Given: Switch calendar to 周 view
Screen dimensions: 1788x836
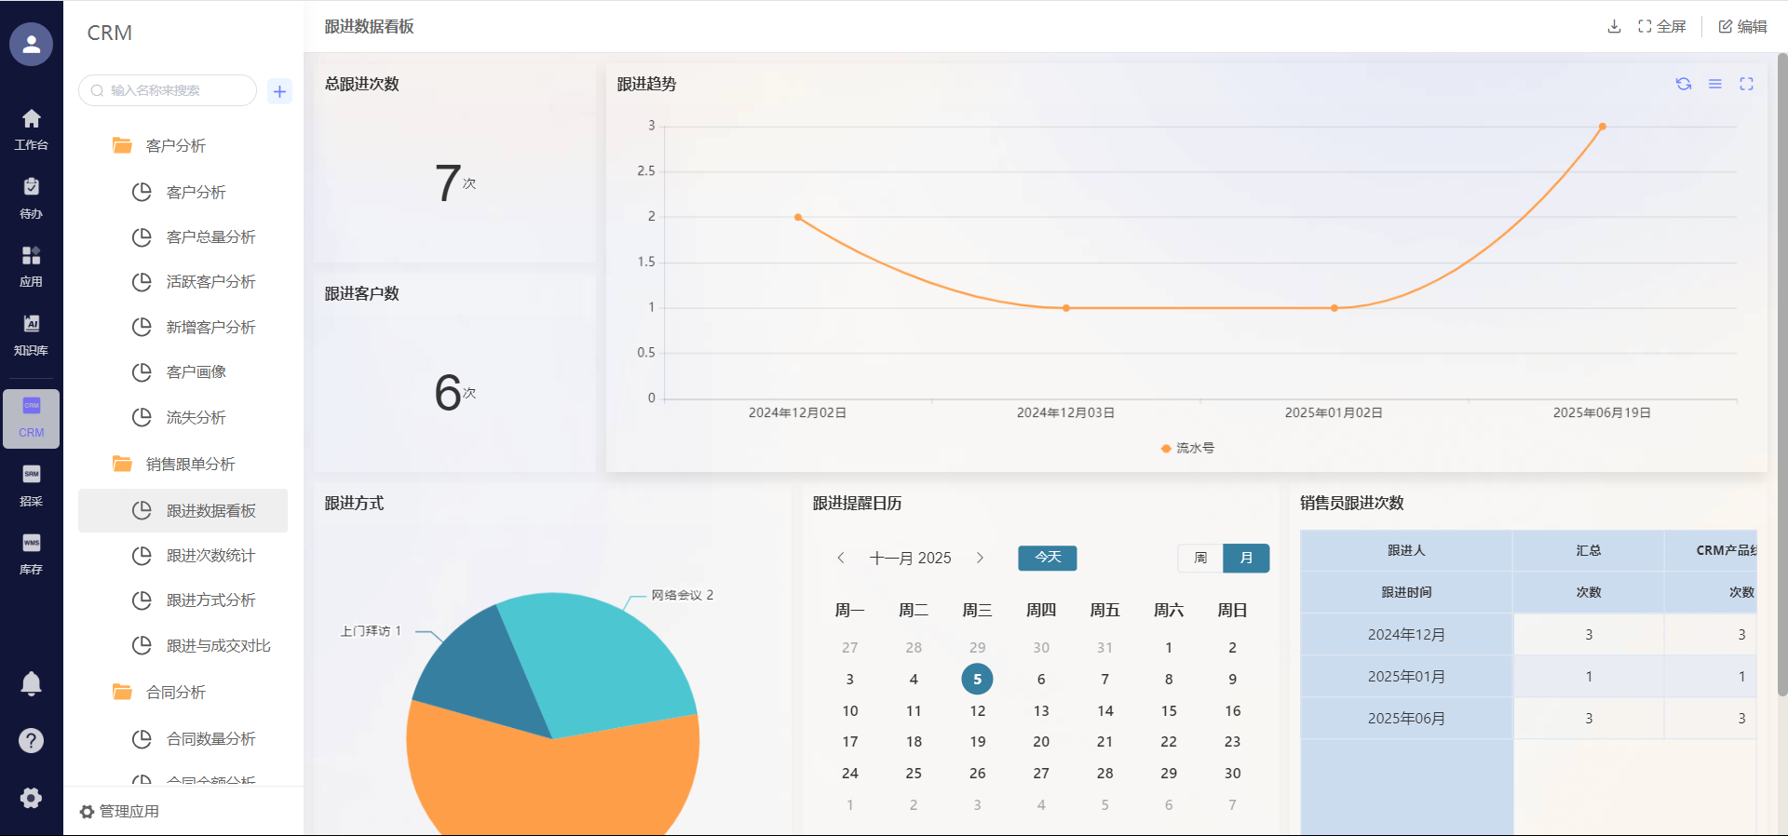Looking at the screenshot, I should [1200, 558].
